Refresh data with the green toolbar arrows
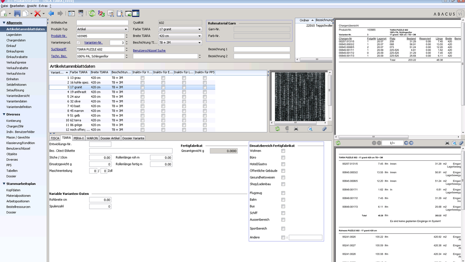The width and height of the screenshot is (465, 262). (92, 14)
